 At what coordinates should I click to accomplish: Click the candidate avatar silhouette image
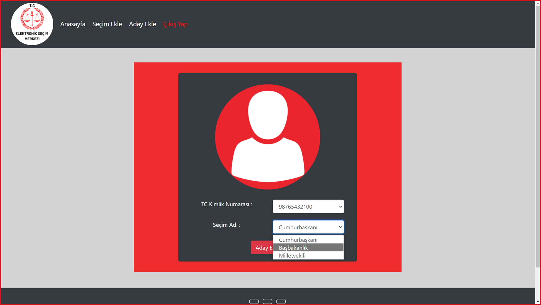click(x=268, y=137)
